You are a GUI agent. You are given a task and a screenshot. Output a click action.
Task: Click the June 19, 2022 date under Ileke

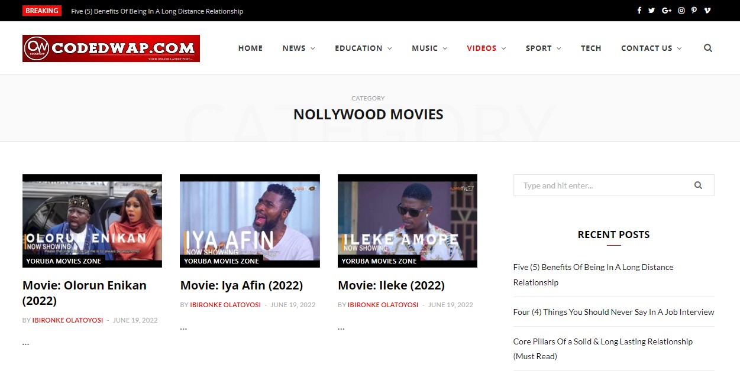[x=451, y=305]
